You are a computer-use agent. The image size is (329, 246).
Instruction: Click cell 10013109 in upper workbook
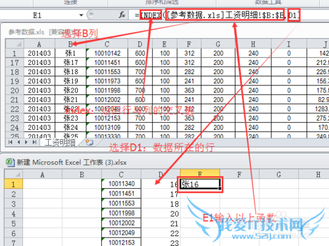(107, 127)
